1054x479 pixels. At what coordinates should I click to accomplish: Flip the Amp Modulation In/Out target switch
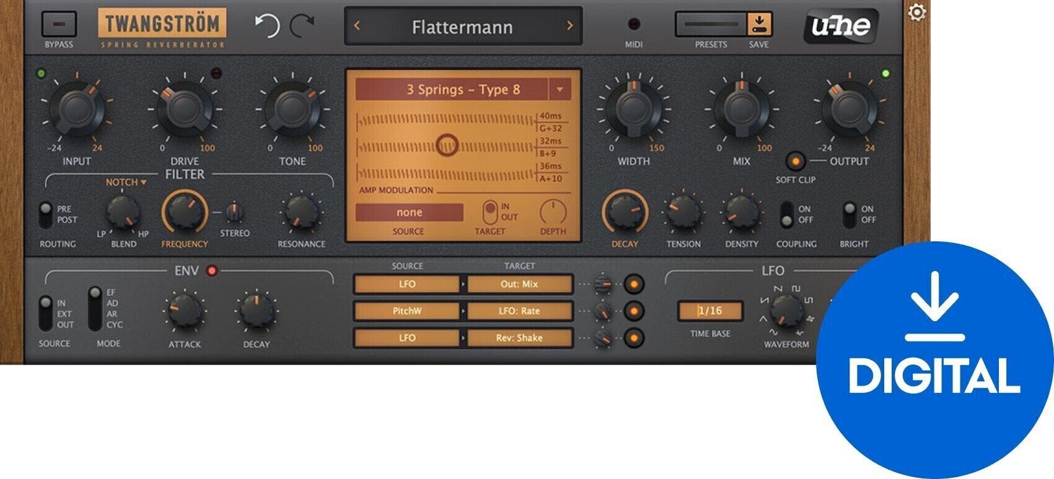[490, 212]
